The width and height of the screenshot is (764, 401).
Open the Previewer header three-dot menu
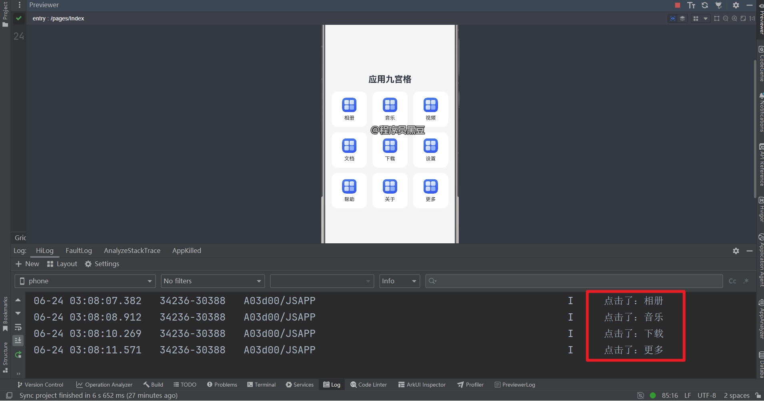(x=20, y=5)
